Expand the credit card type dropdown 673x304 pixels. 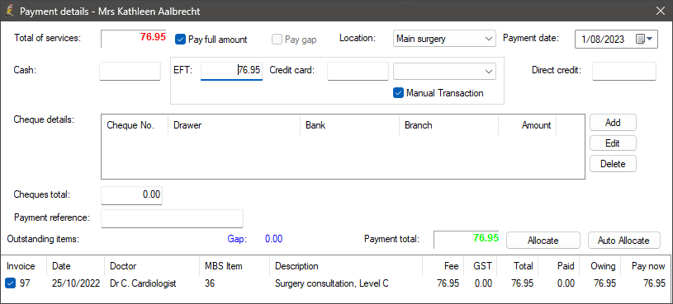point(444,71)
